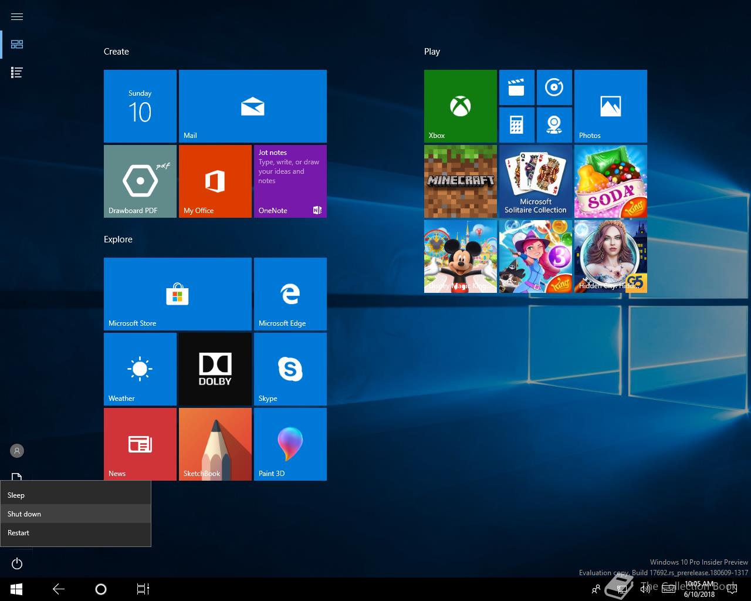Click the taskbar Back arrow

(x=59, y=589)
